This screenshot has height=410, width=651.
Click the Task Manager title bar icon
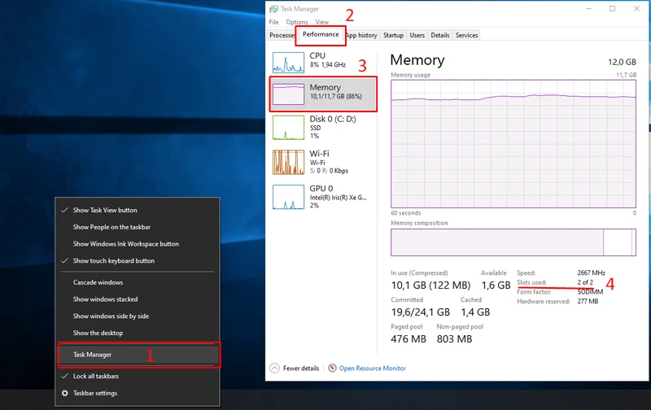pyautogui.click(x=273, y=9)
